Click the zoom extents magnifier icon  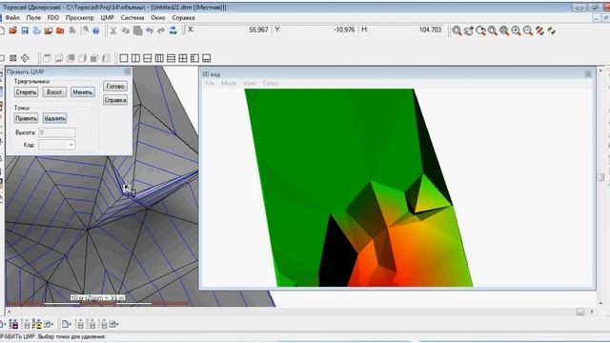pos(504,30)
